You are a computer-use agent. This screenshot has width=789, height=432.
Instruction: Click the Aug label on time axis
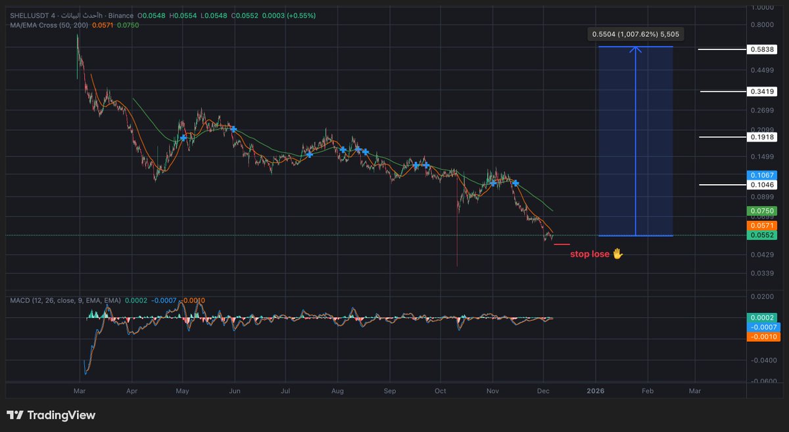pos(337,390)
